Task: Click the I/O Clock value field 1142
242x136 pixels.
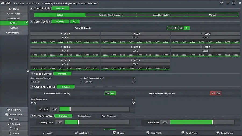Action: [55, 109]
